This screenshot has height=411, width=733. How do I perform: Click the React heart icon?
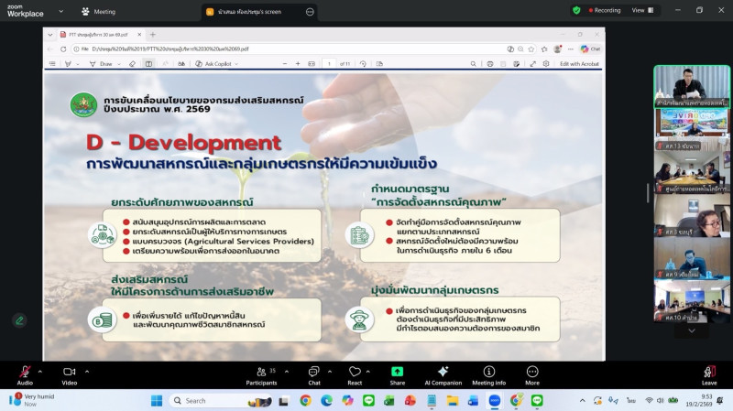pos(355,372)
